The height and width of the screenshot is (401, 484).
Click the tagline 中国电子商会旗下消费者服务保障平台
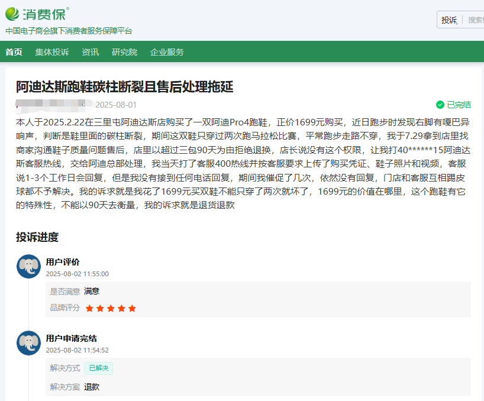[69, 31]
